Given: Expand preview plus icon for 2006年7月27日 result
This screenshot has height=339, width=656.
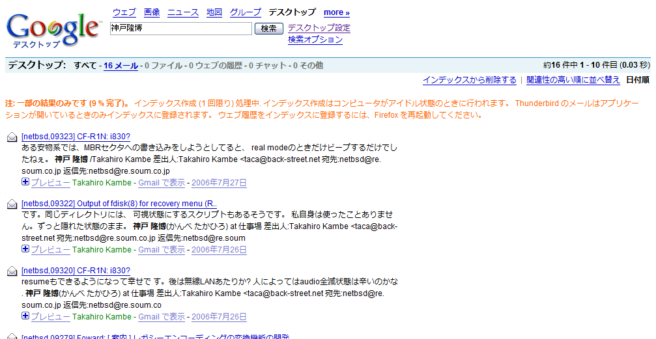Looking at the screenshot, I should coord(25,183).
